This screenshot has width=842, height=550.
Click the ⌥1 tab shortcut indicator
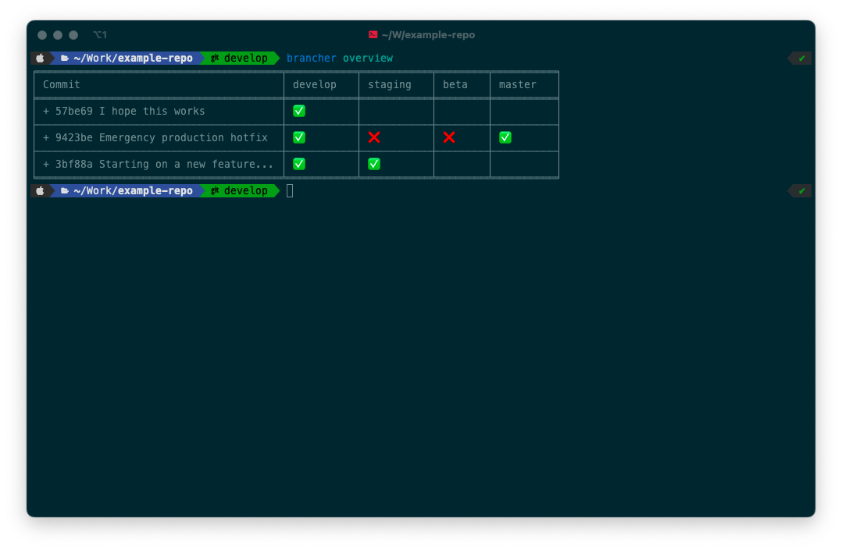point(100,35)
